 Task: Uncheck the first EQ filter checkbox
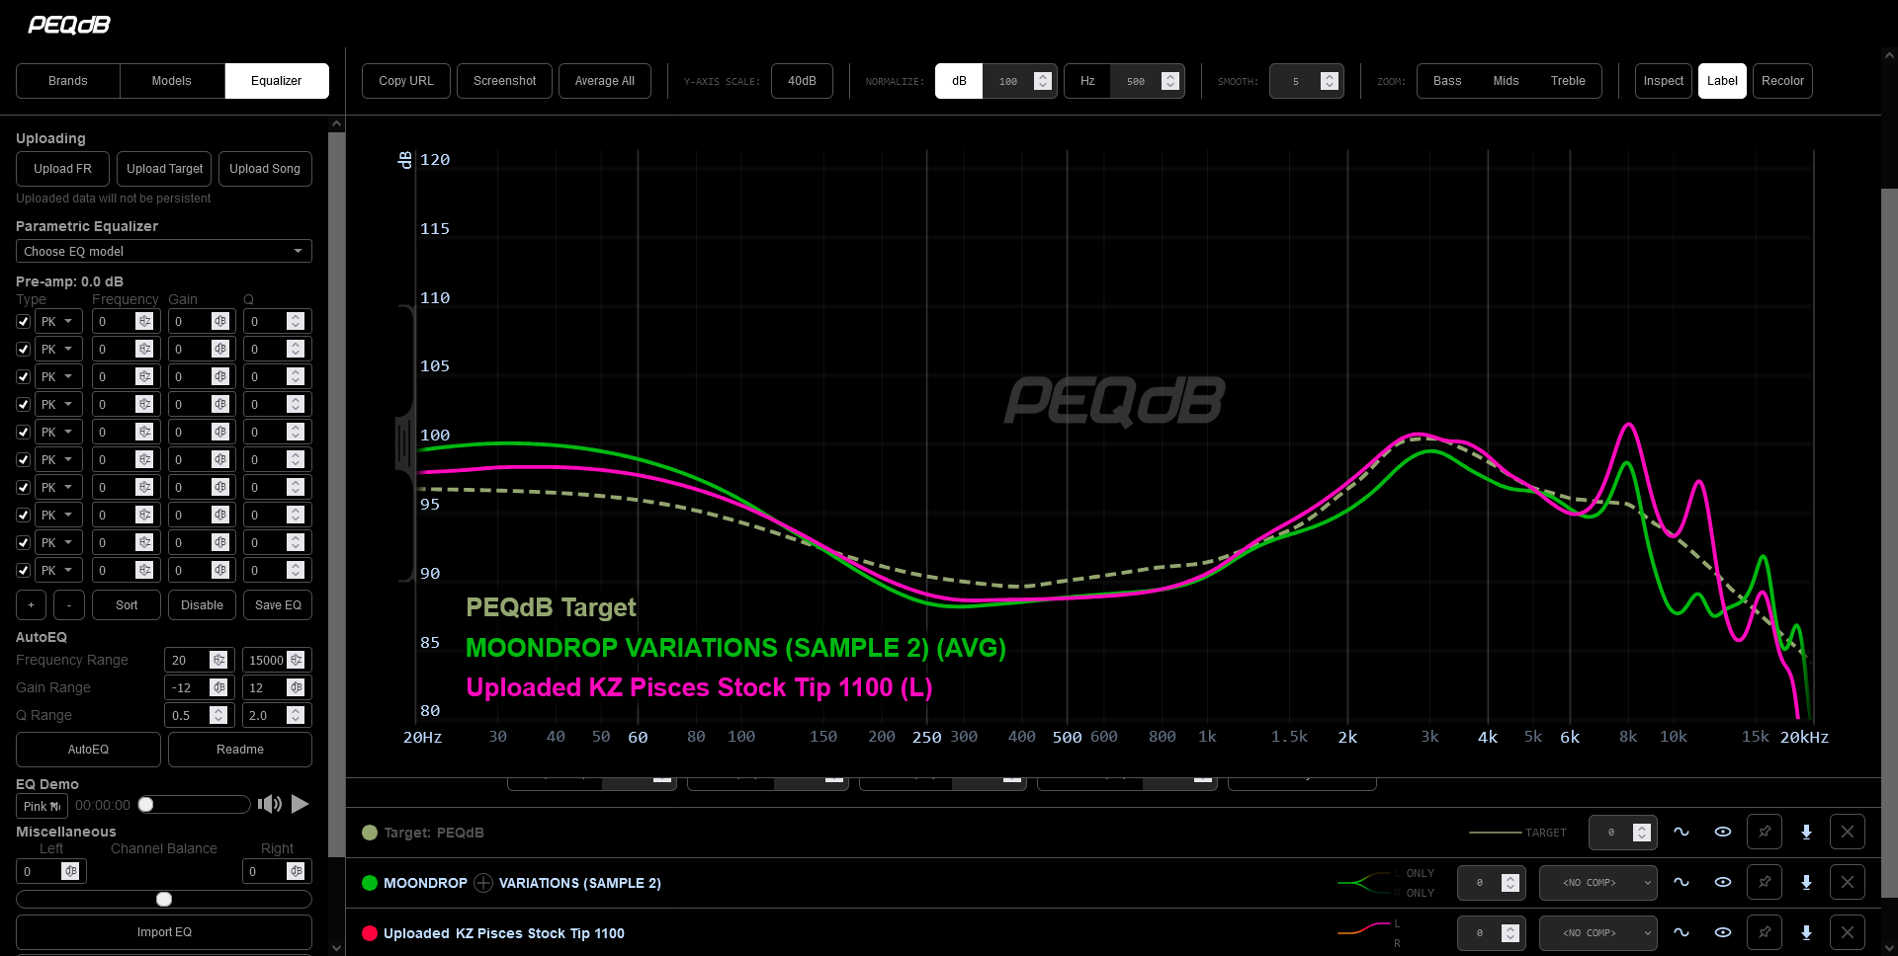click(x=24, y=321)
